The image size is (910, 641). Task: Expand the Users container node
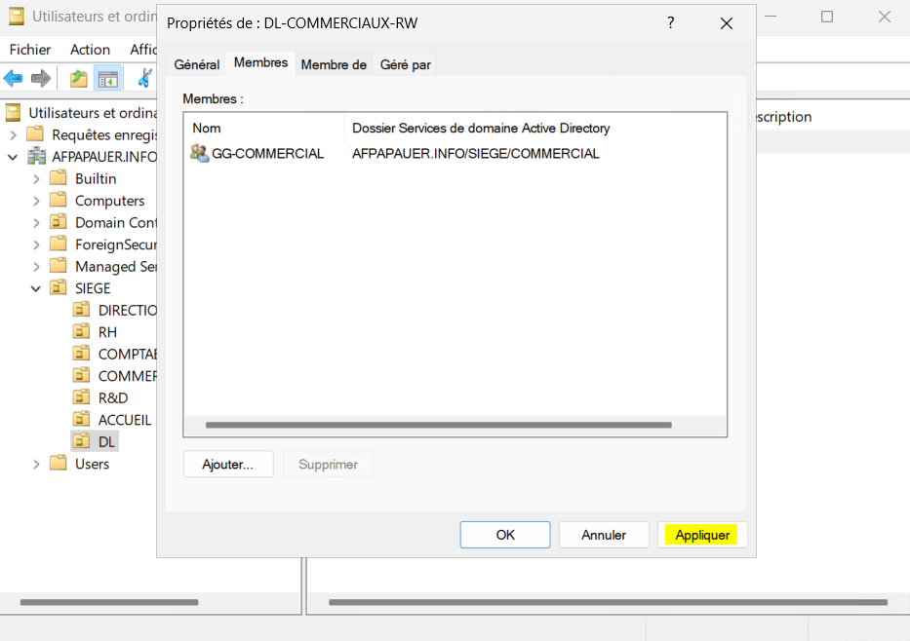coord(37,464)
